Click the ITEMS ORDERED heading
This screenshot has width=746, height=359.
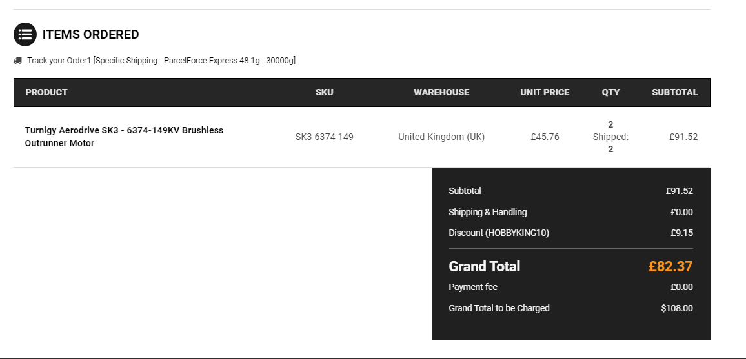click(x=91, y=34)
